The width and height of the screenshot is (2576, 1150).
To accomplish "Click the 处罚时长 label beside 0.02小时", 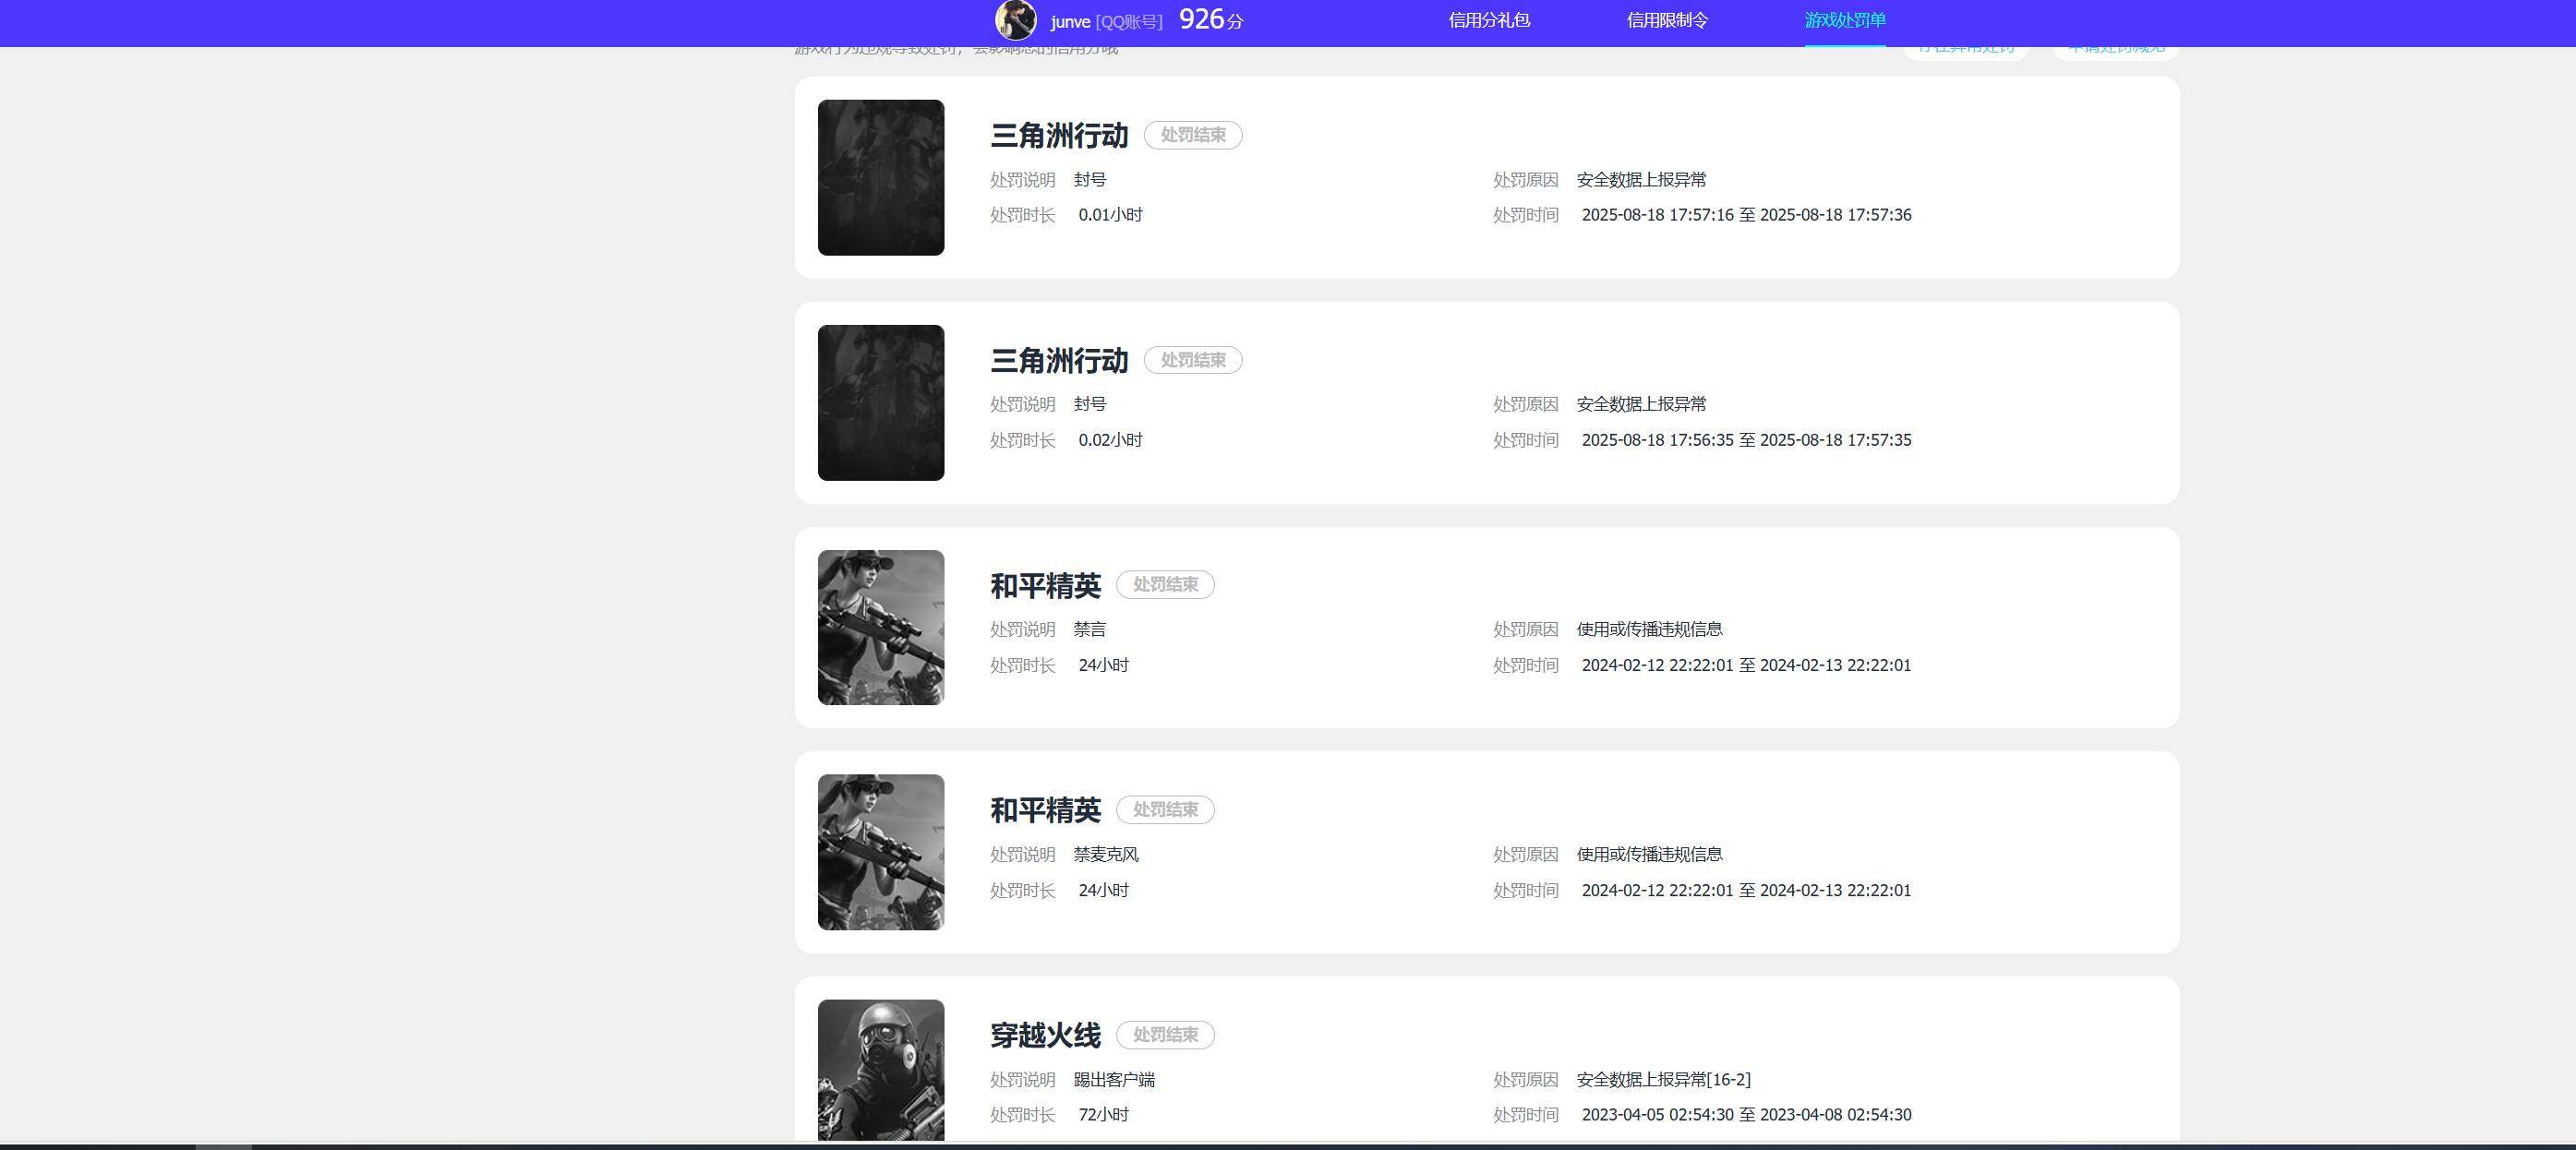I will pos(1022,440).
